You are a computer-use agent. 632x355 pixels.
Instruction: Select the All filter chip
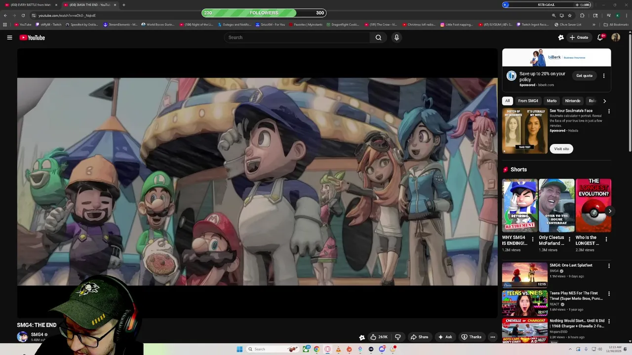507,101
